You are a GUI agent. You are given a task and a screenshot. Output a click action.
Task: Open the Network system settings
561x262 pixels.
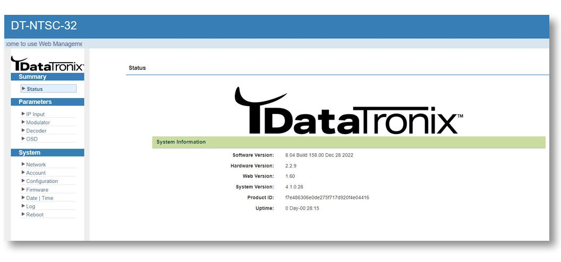pyautogui.click(x=36, y=164)
